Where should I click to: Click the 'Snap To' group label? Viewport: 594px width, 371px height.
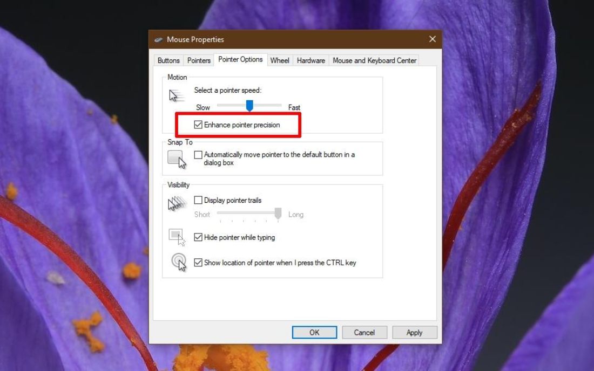(x=180, y=142)
